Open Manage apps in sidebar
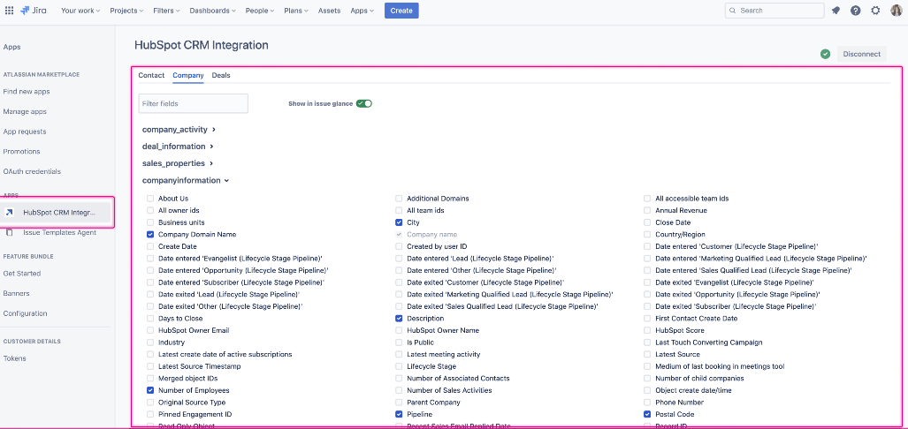Image resolution: width=908 pixels, height=429 pixels. click(25, 111)
